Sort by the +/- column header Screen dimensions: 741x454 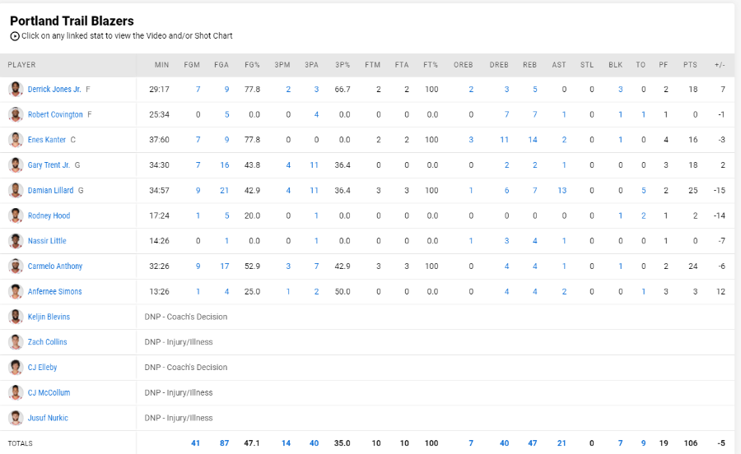coord(720,65)
